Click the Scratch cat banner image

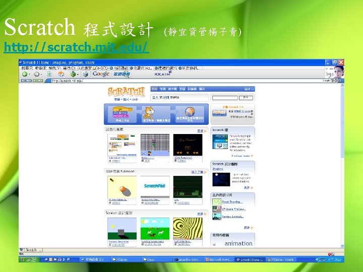click(148, 112)
